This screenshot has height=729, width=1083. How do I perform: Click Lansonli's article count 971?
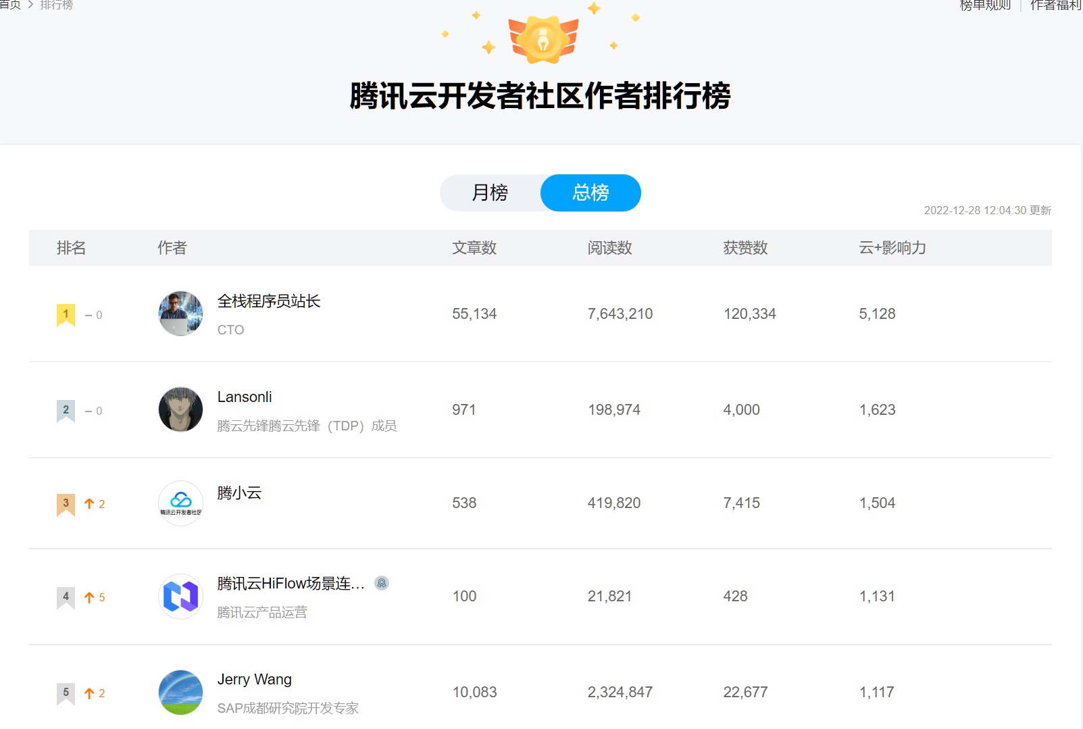[464, 410]
